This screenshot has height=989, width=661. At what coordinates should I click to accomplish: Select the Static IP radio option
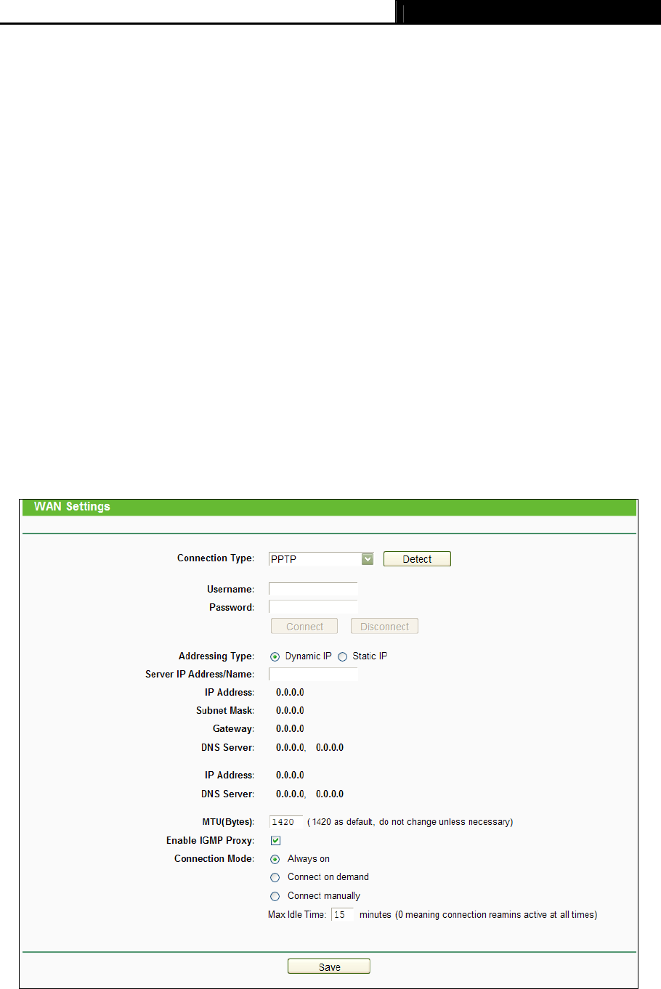(342, 656)
